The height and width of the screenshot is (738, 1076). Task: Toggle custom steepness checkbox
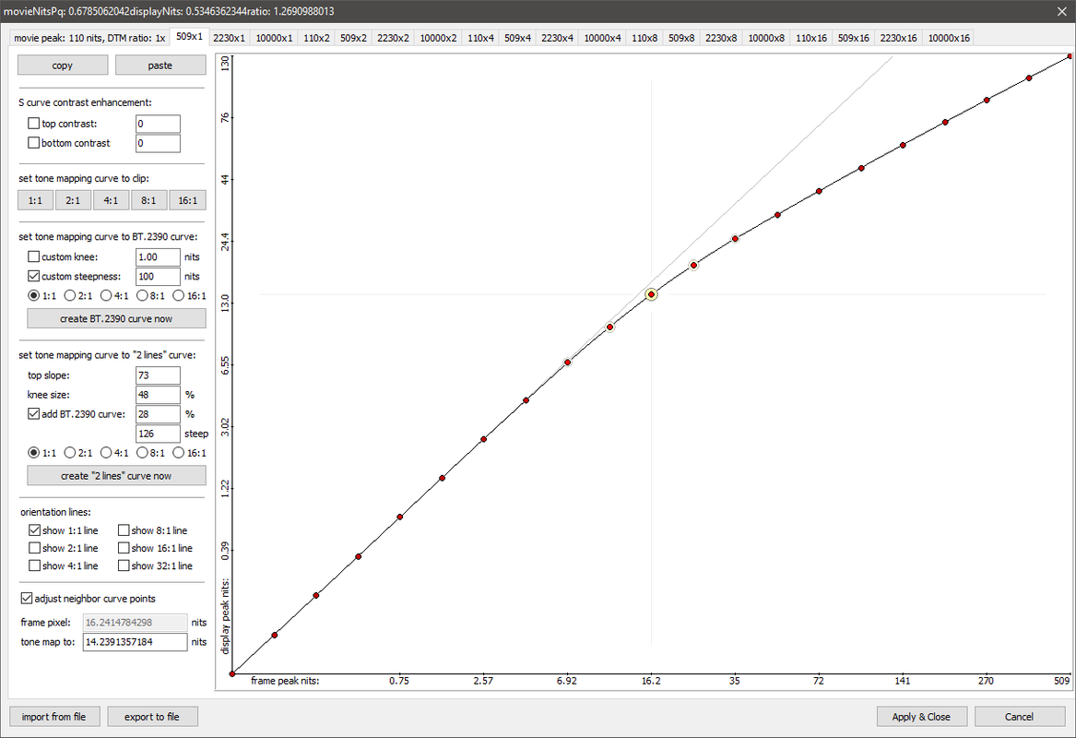(33, 276)
